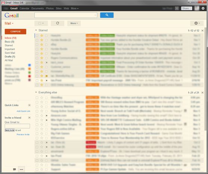Open the Inbox (14) folder
This screenshot has height=174, width=208.
click(x=10, y=38)
